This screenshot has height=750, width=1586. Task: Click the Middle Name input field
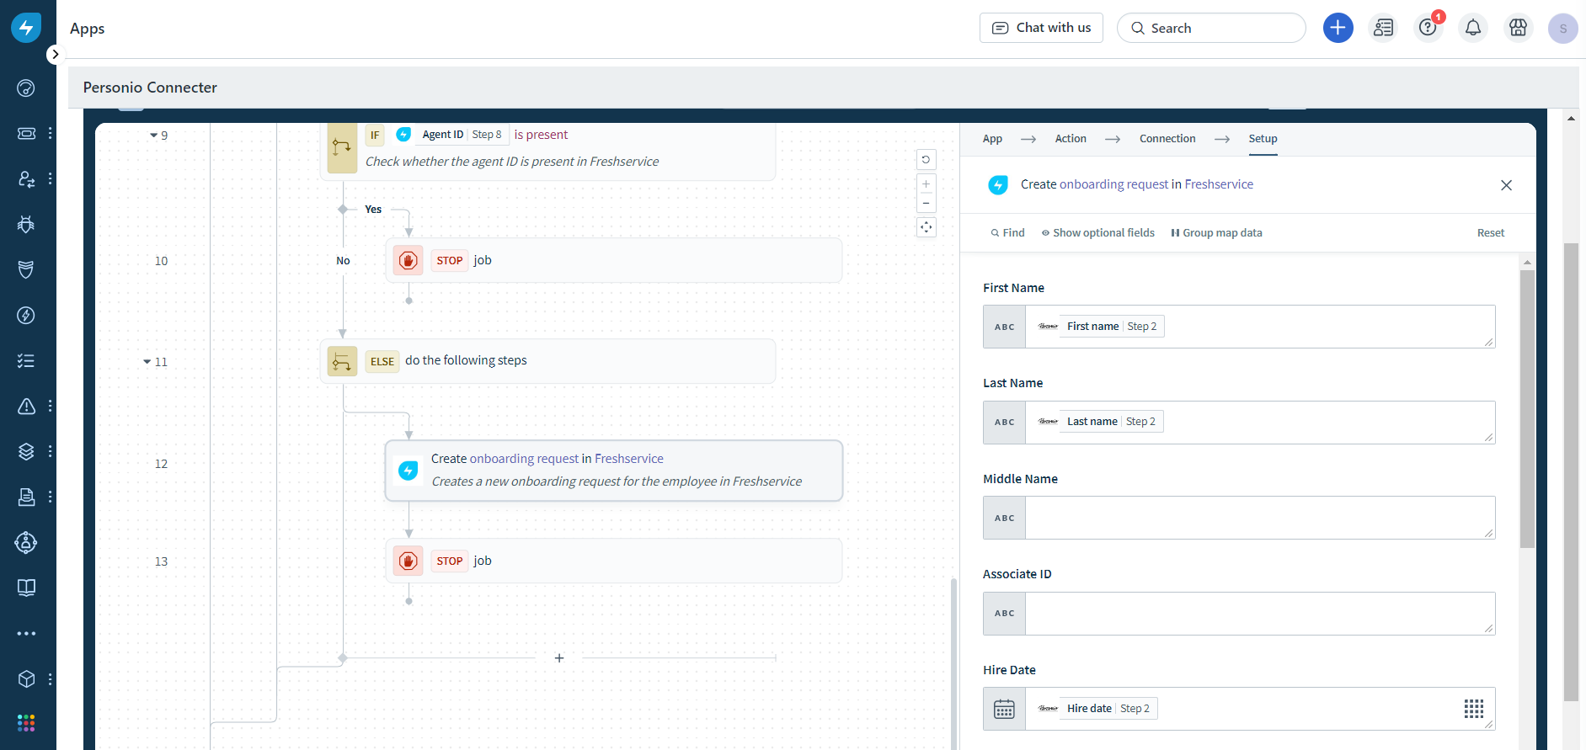click(x=1260, y=518)
